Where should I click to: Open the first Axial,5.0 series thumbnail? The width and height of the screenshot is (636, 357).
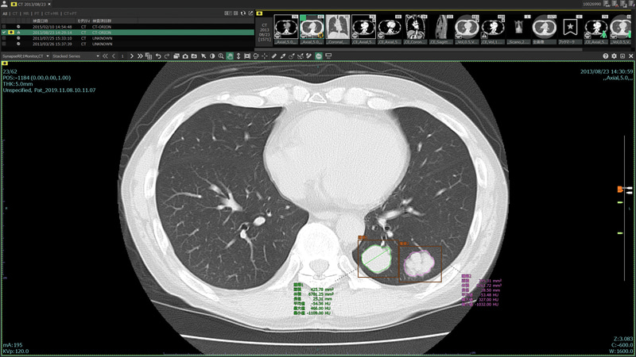pos(286,29)
